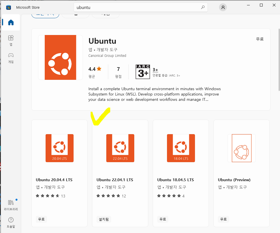The image size is (280, 233).
Task: Click the 7 ratings count
Action: tap(118, 69)
